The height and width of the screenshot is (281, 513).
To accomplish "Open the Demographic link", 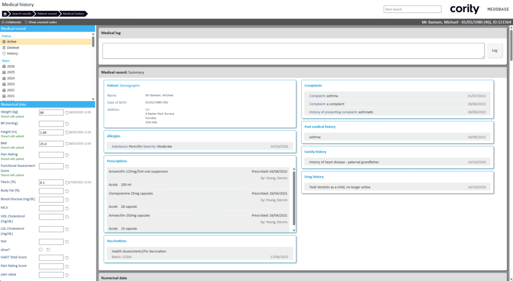I will [130, 85].
